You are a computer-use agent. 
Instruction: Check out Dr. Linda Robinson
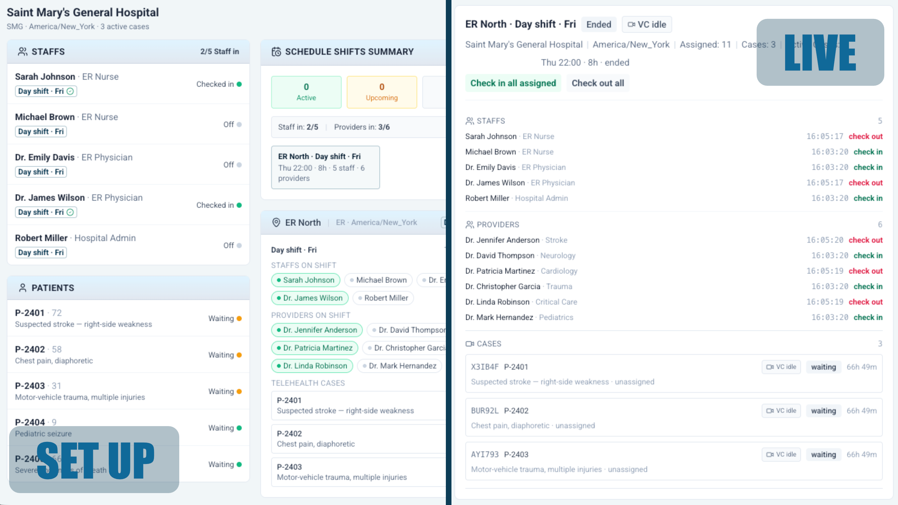pyautogui.click(x=865, y=302)
